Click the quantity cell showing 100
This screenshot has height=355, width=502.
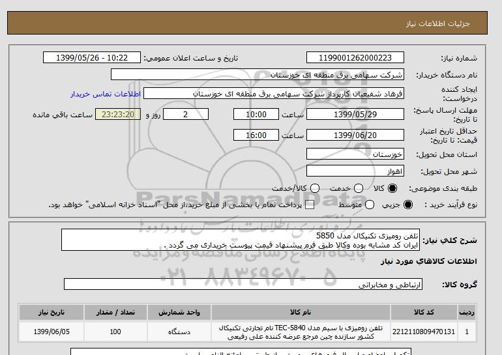115,332
